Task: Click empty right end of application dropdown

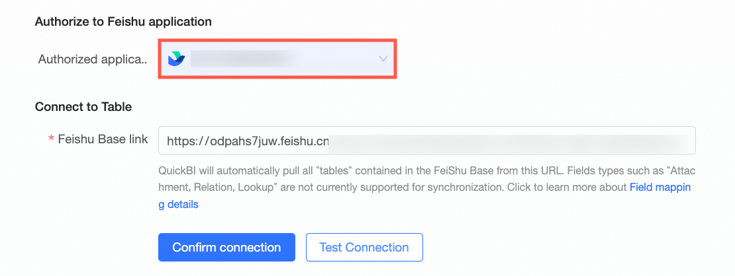Action: 338,59
